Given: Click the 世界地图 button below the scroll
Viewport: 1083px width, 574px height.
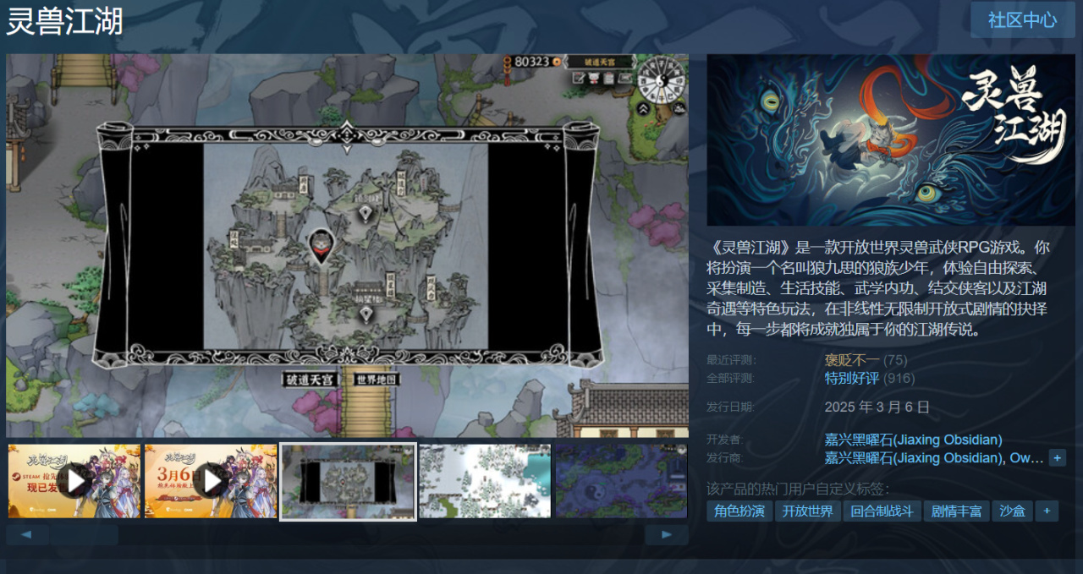Looking at the screenshot, I should point(376,380).
